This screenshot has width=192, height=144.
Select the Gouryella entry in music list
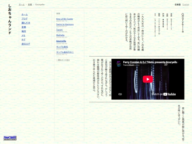61,41
